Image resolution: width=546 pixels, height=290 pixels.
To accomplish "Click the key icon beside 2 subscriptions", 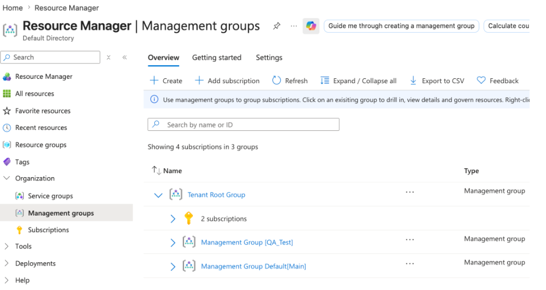I will (188, 218).
